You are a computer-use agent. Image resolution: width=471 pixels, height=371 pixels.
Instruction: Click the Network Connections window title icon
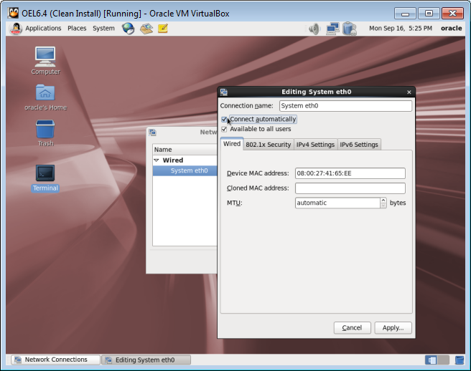point(153,132)
